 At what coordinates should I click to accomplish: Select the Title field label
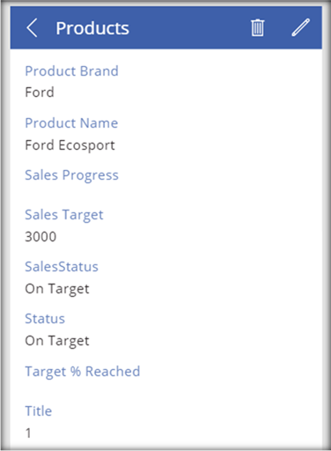[39, 410]
